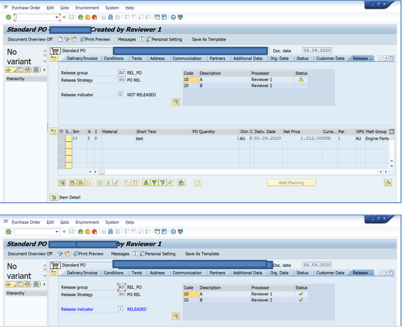Click Save As Template in the NOT RELEASED window
Screen dimensions: 402x327
point(209,39)
